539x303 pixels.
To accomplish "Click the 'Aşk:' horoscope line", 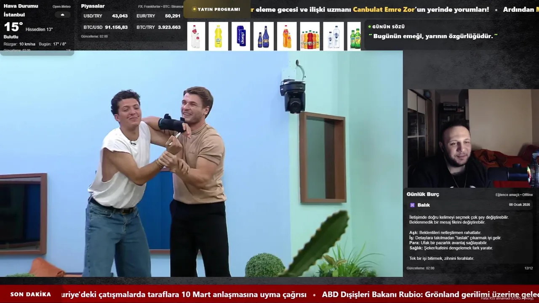I will [445, 233].
